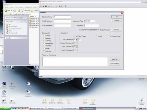The image size is (147, 110).
Task: Enable the Friday checkbox
Action: (x=44, y=48)
